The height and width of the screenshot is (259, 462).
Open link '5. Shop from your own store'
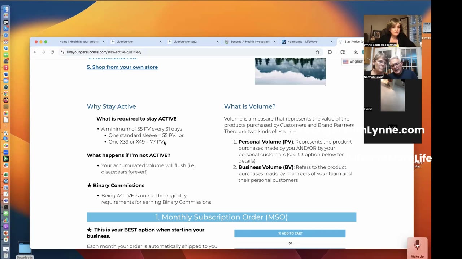pos(122,67)
